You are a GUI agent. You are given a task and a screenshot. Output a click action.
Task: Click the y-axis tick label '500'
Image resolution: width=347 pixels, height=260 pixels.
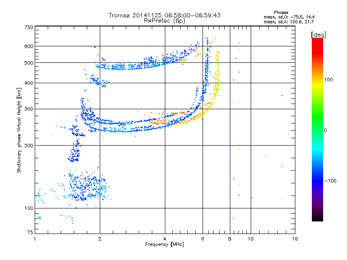[29, 63]
